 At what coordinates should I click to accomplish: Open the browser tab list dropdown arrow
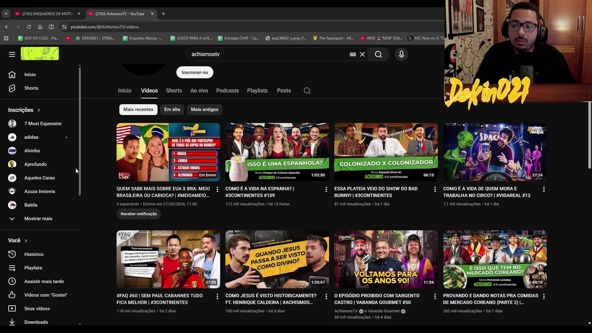[6, 13]
